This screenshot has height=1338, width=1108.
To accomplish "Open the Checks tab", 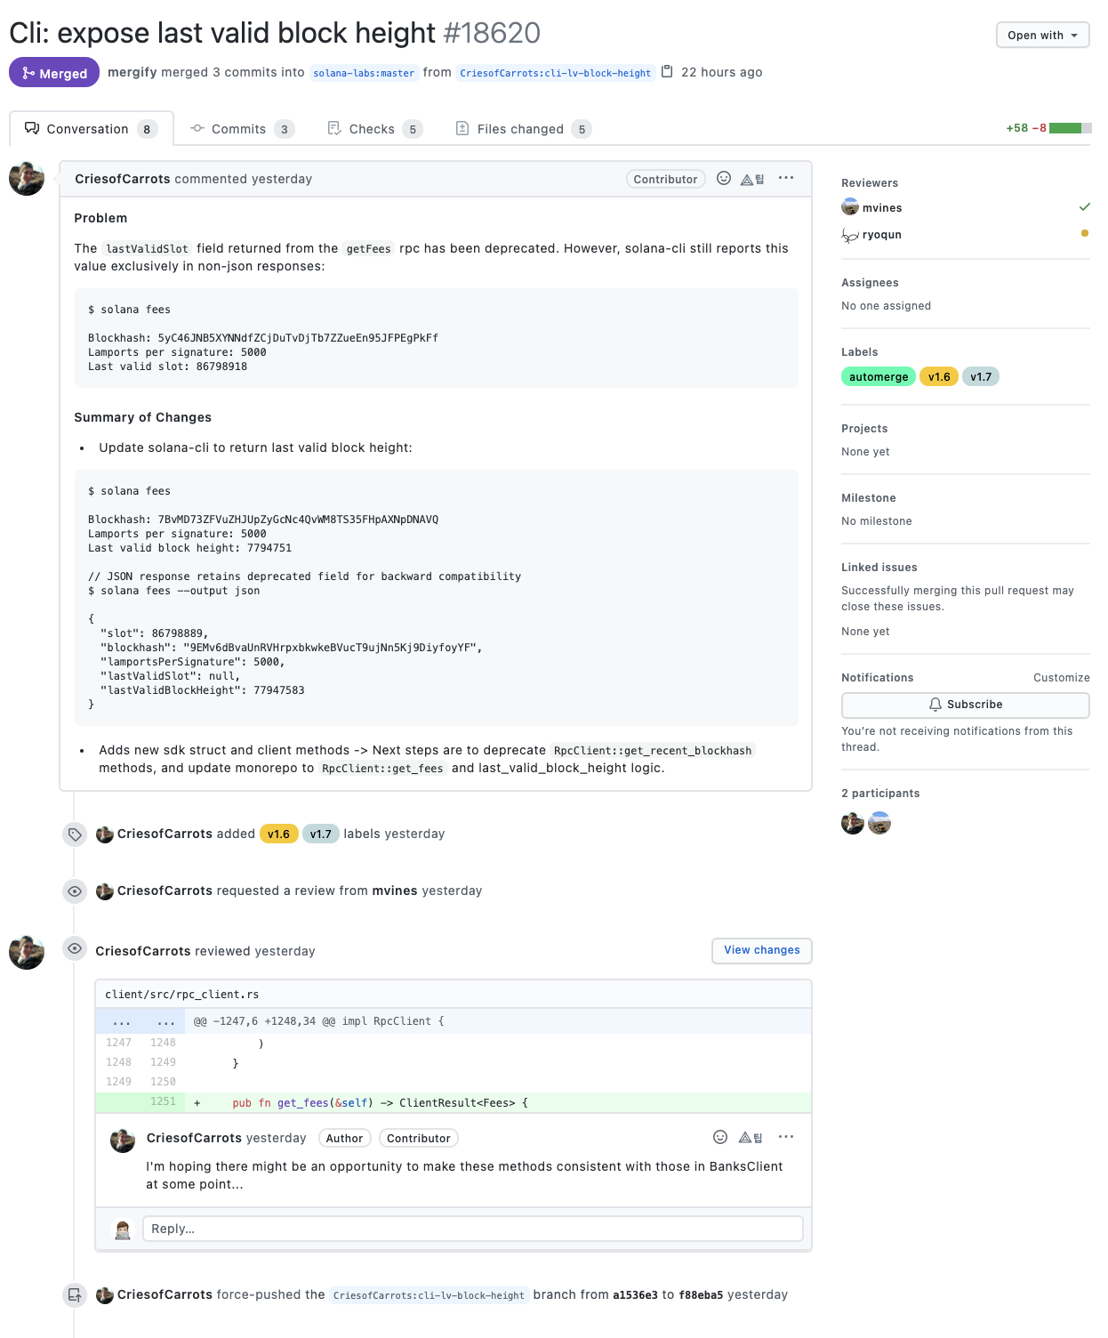I will click(374, 129).
